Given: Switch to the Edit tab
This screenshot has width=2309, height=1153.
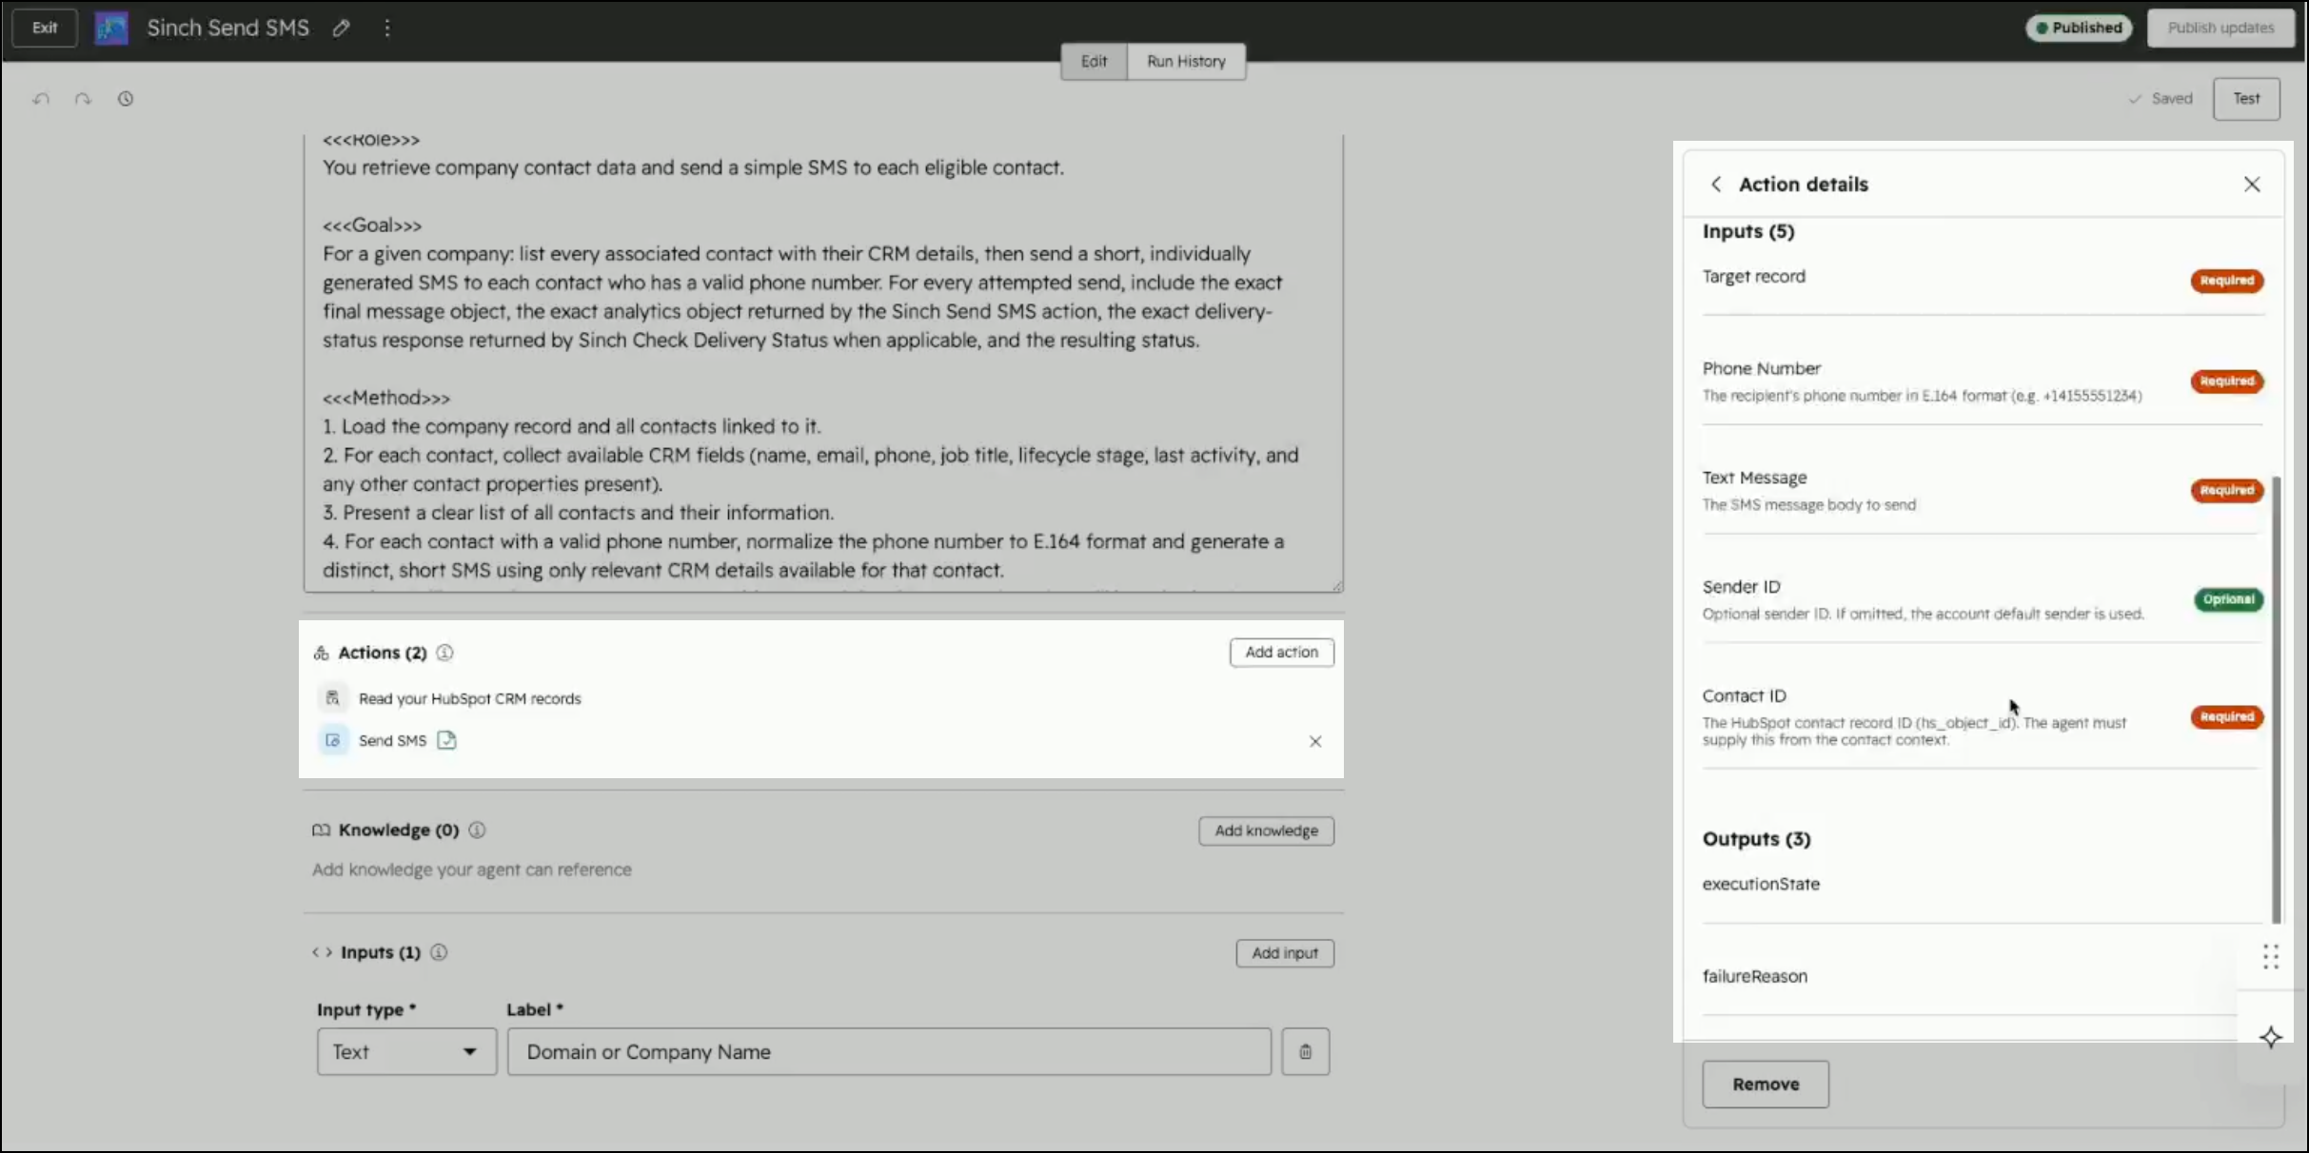Looking at the screenshot, I should point(1094,61).
